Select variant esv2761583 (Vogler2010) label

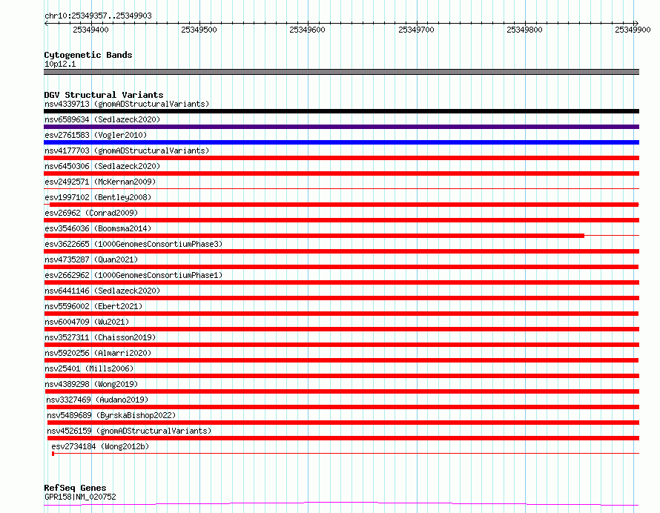coord(96,135)
